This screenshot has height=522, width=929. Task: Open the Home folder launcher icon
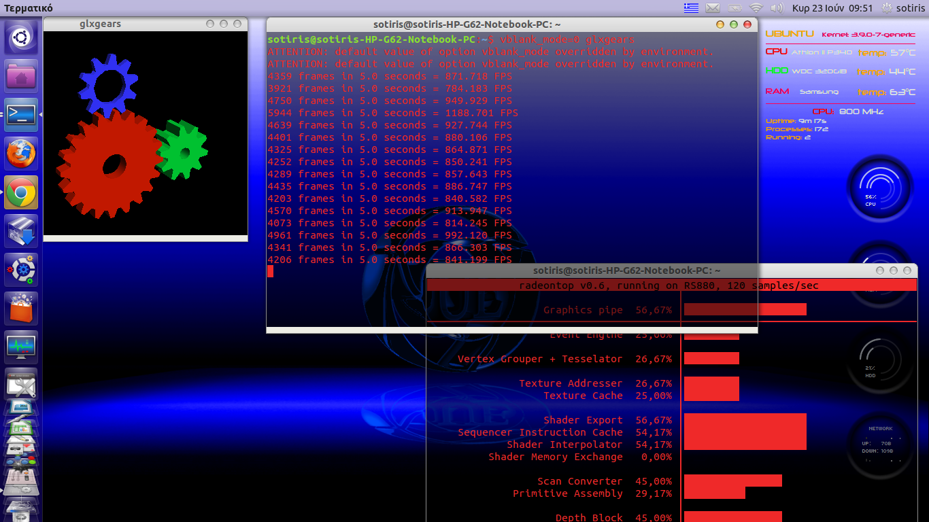[21, 76]
